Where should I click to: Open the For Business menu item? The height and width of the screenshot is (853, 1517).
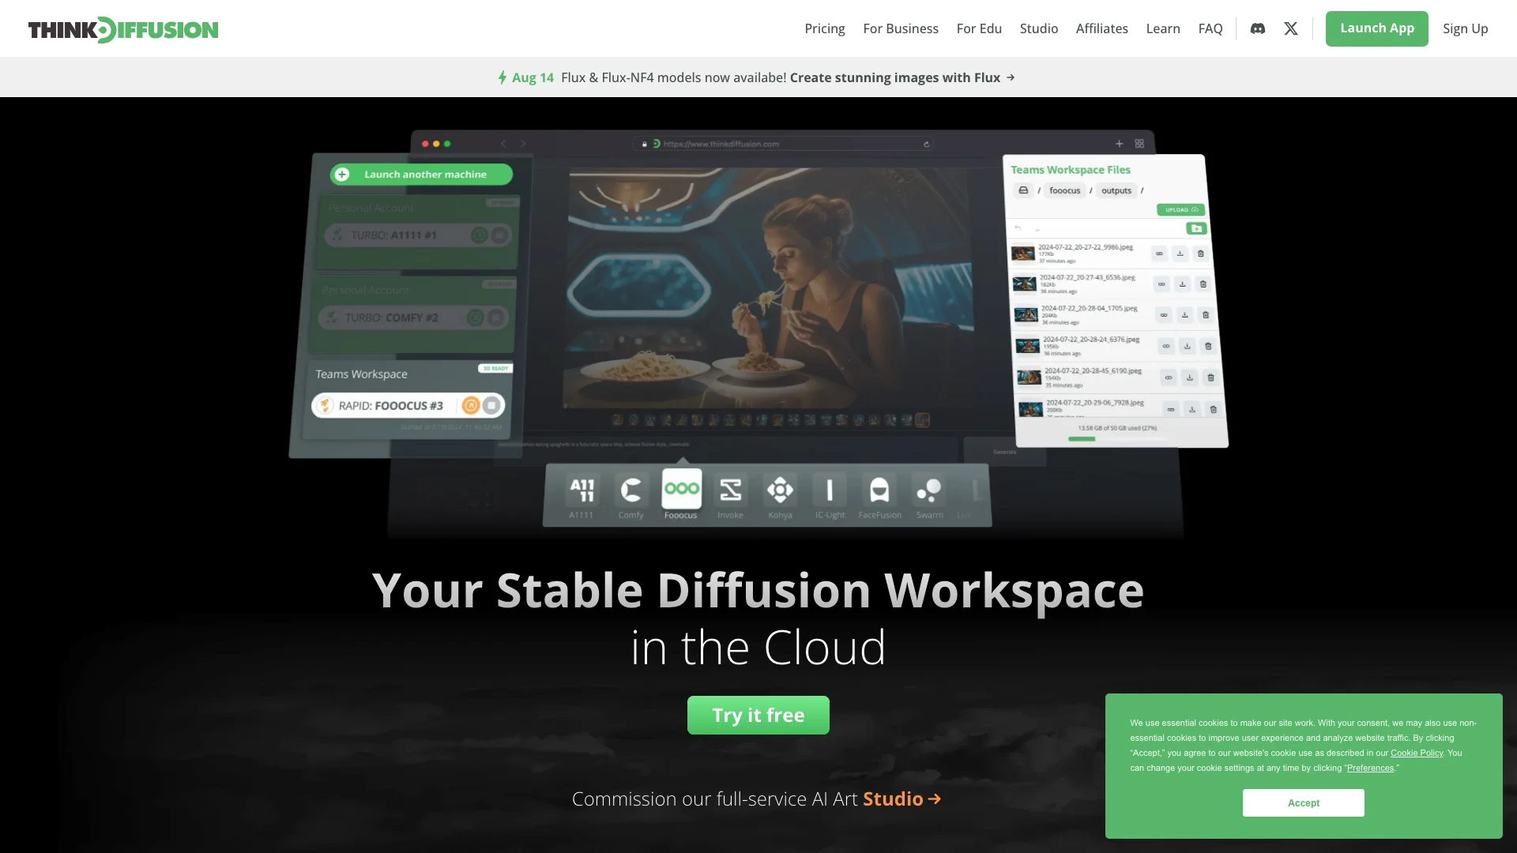[902, 28]
